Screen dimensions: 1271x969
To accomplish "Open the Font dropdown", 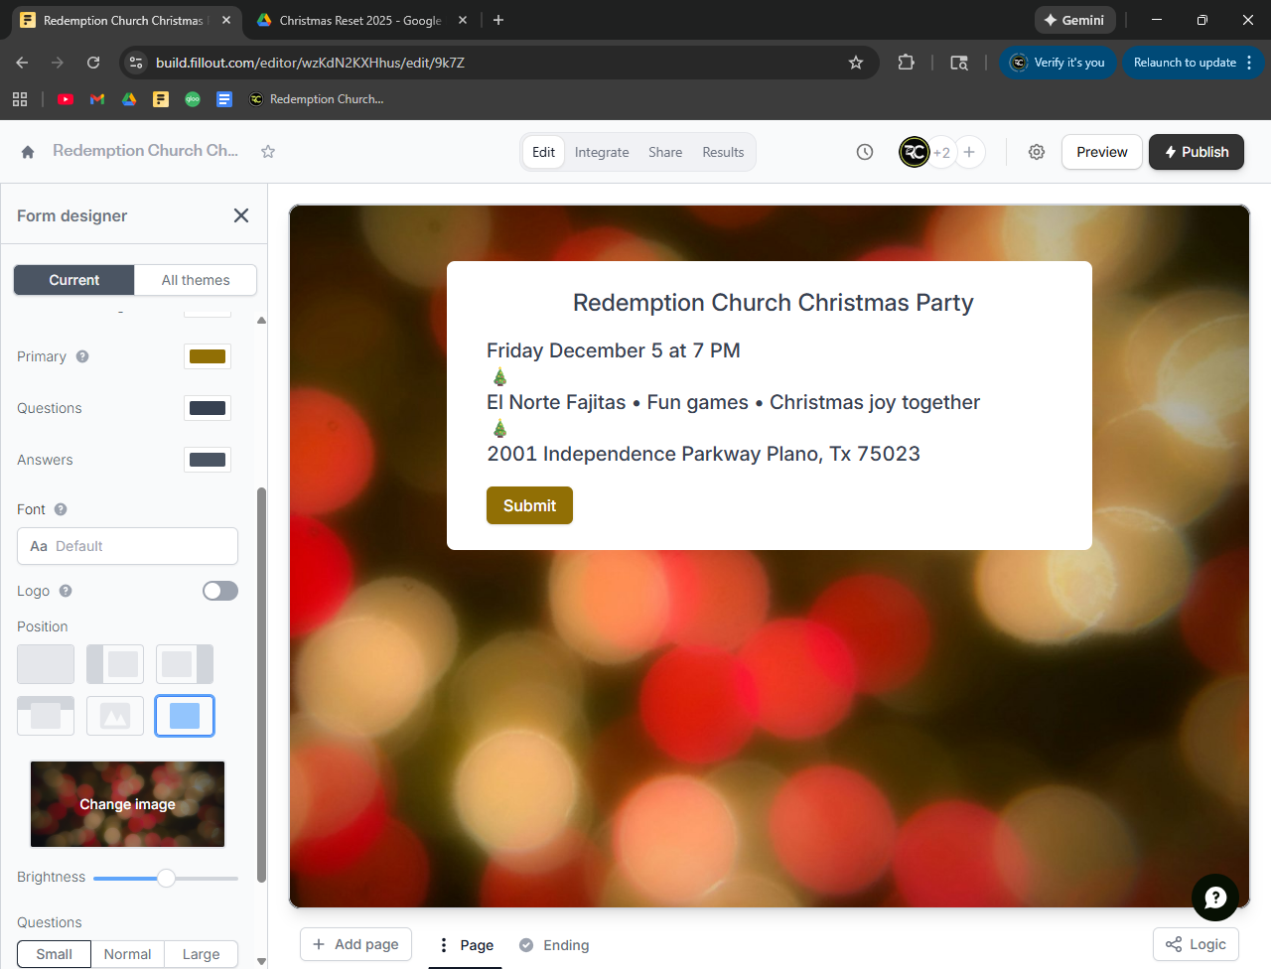I will click(x=127, y=546).
